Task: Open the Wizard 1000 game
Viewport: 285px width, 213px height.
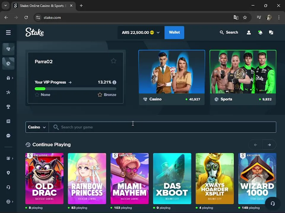Action: 257,179
